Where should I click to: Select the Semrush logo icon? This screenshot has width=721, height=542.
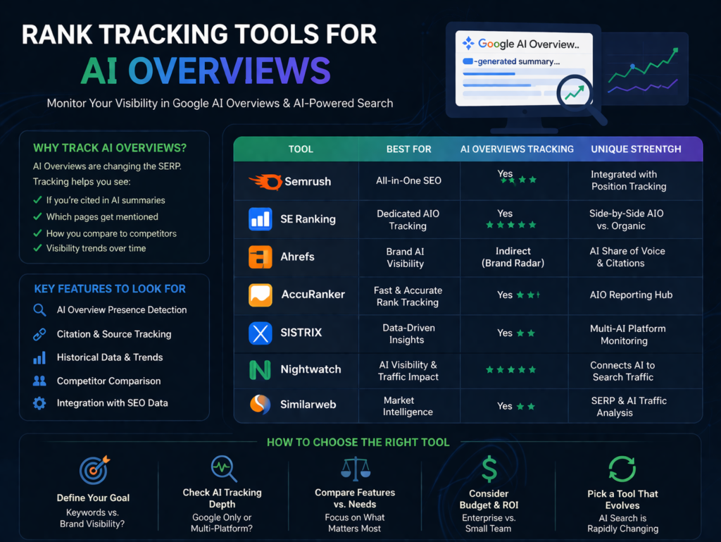pyautogui.click(x=265, y=180)
